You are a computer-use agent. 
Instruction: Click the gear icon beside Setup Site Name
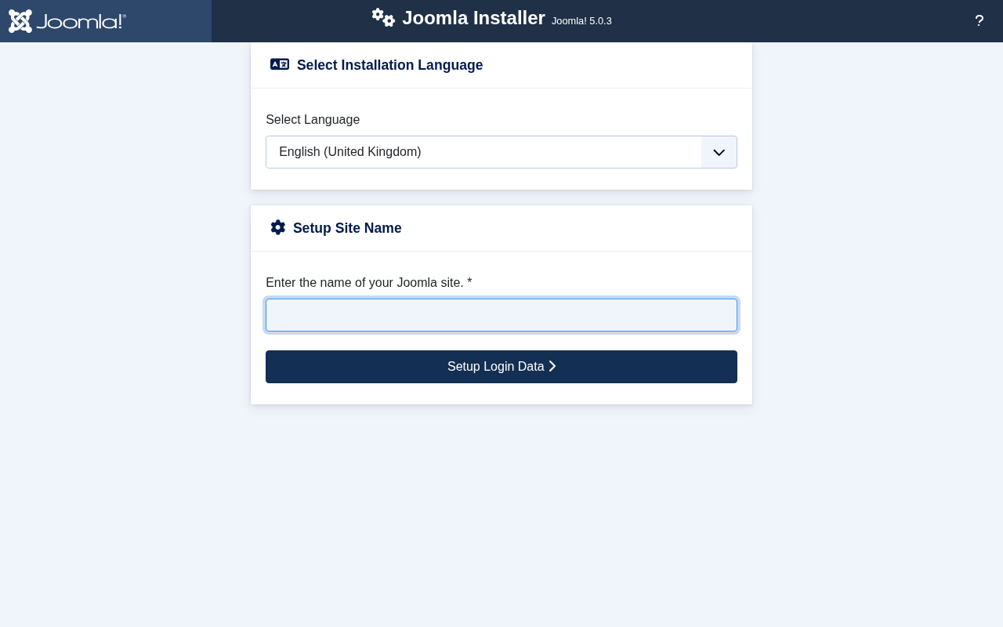coord(278,227)
